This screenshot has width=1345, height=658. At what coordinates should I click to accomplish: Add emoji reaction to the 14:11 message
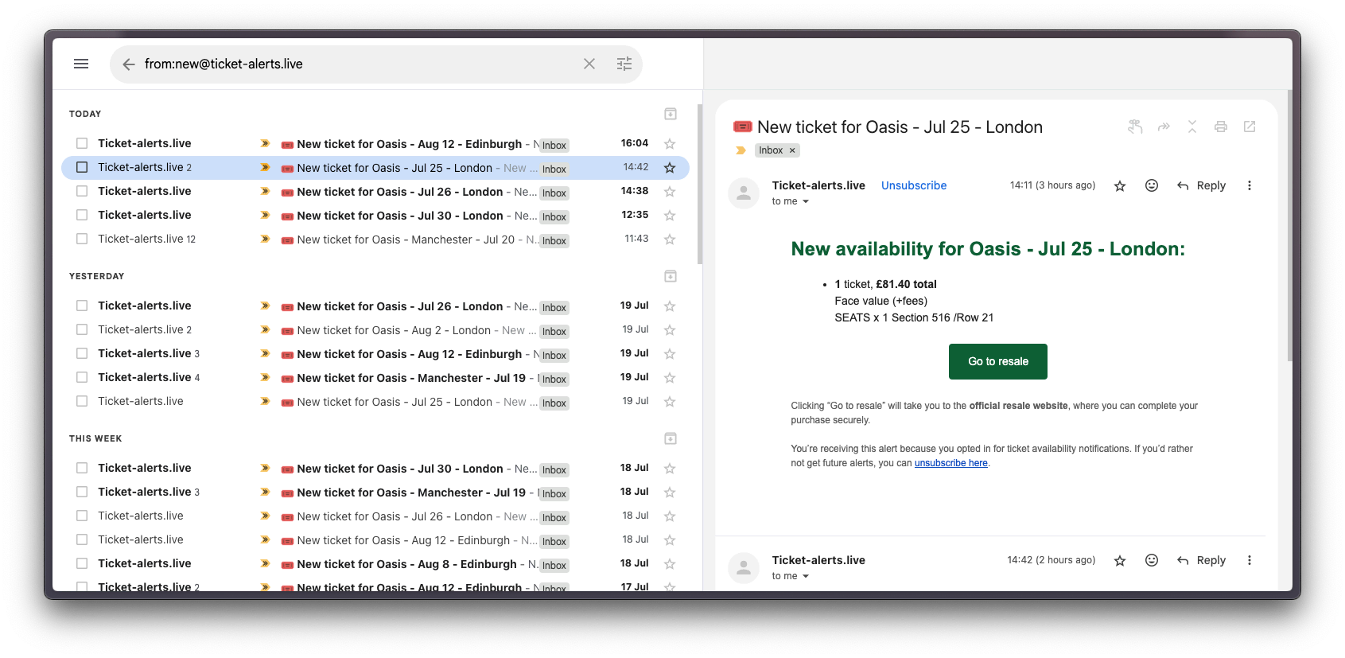(x=1152, y=185)
